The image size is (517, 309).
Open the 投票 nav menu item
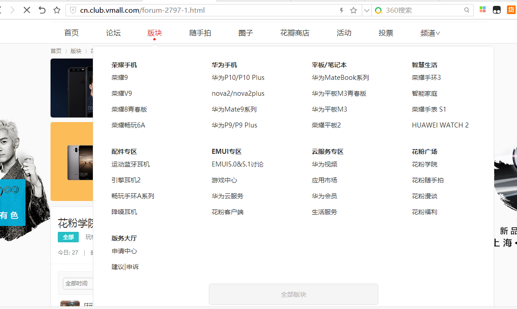click(386, 33)
